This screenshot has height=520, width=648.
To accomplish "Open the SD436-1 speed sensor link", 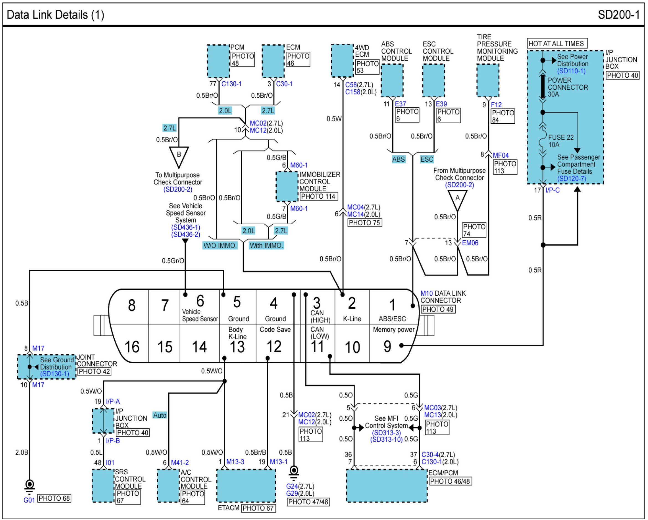I will click(x=186, y=227).
